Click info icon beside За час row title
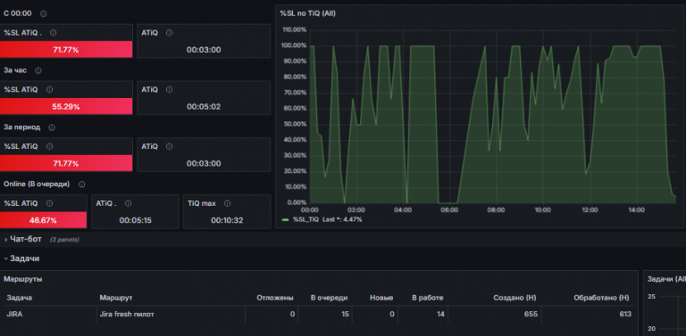The height and width of the screenshot is (336, 686). [x=38, y=70]
